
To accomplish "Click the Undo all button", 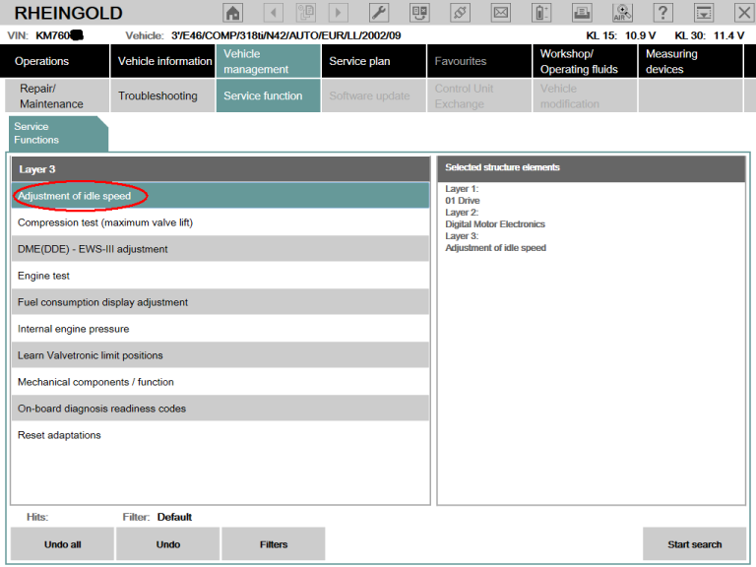I will point(63,543).
